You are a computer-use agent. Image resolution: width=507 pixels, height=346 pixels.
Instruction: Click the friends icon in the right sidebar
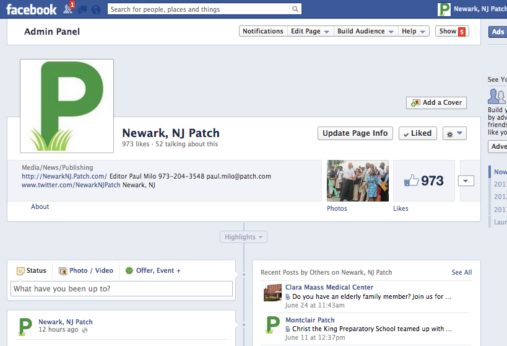pyautogui.click(x=496, y=96)
